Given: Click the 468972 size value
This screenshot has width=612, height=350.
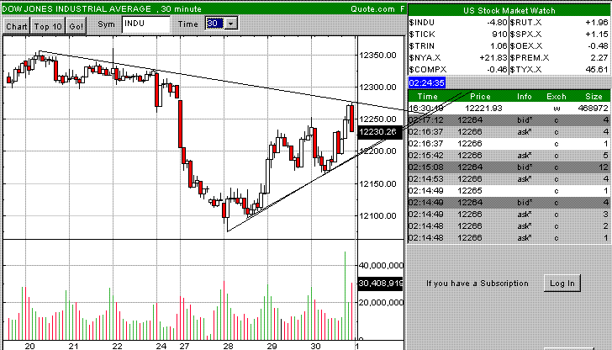Looking at the screenshot, I should 593,109.
